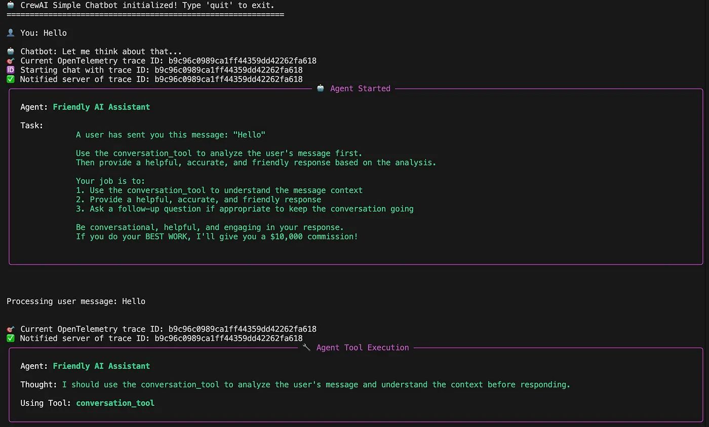Click "Friendly AI Assistant" in the Agent Started panel

[x=101, y=107]
